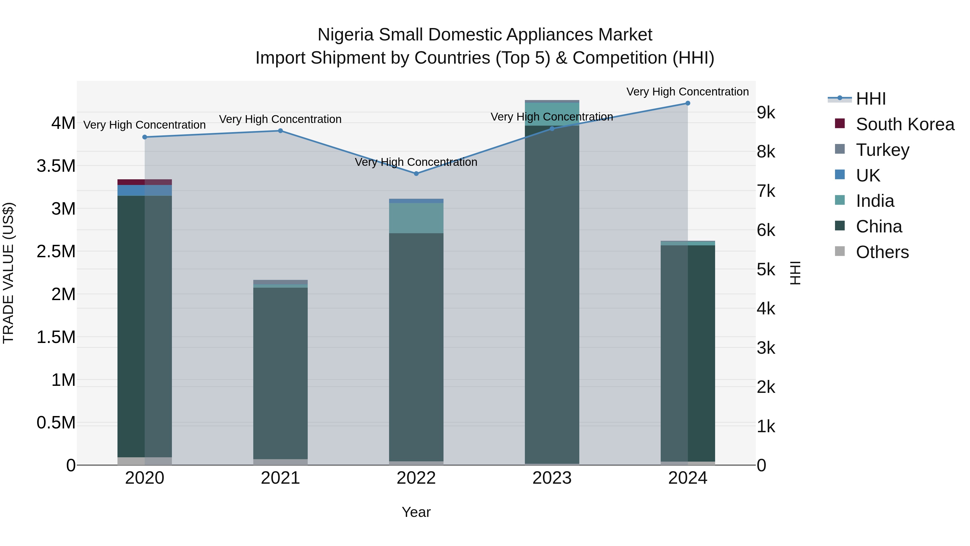Click the 5k HHI axis tick
970x546 pixels.
766,269
